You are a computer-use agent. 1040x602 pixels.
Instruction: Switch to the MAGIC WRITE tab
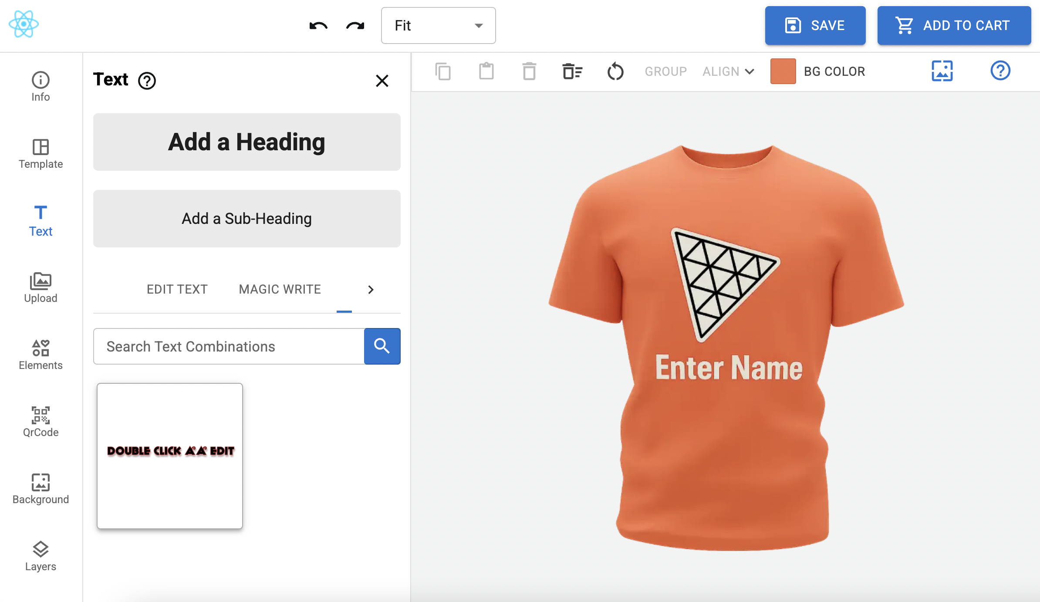point(280,289)
